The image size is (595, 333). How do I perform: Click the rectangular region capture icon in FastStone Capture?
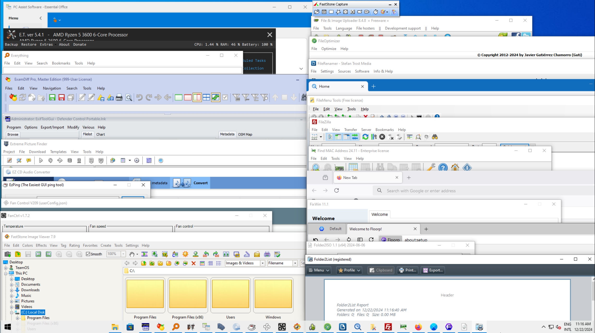tap(331, 12)
